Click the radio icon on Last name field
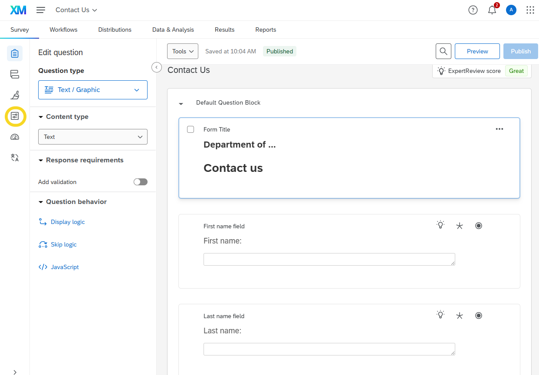Viewport: 539px width, 375px height. [x=479, y=316]
